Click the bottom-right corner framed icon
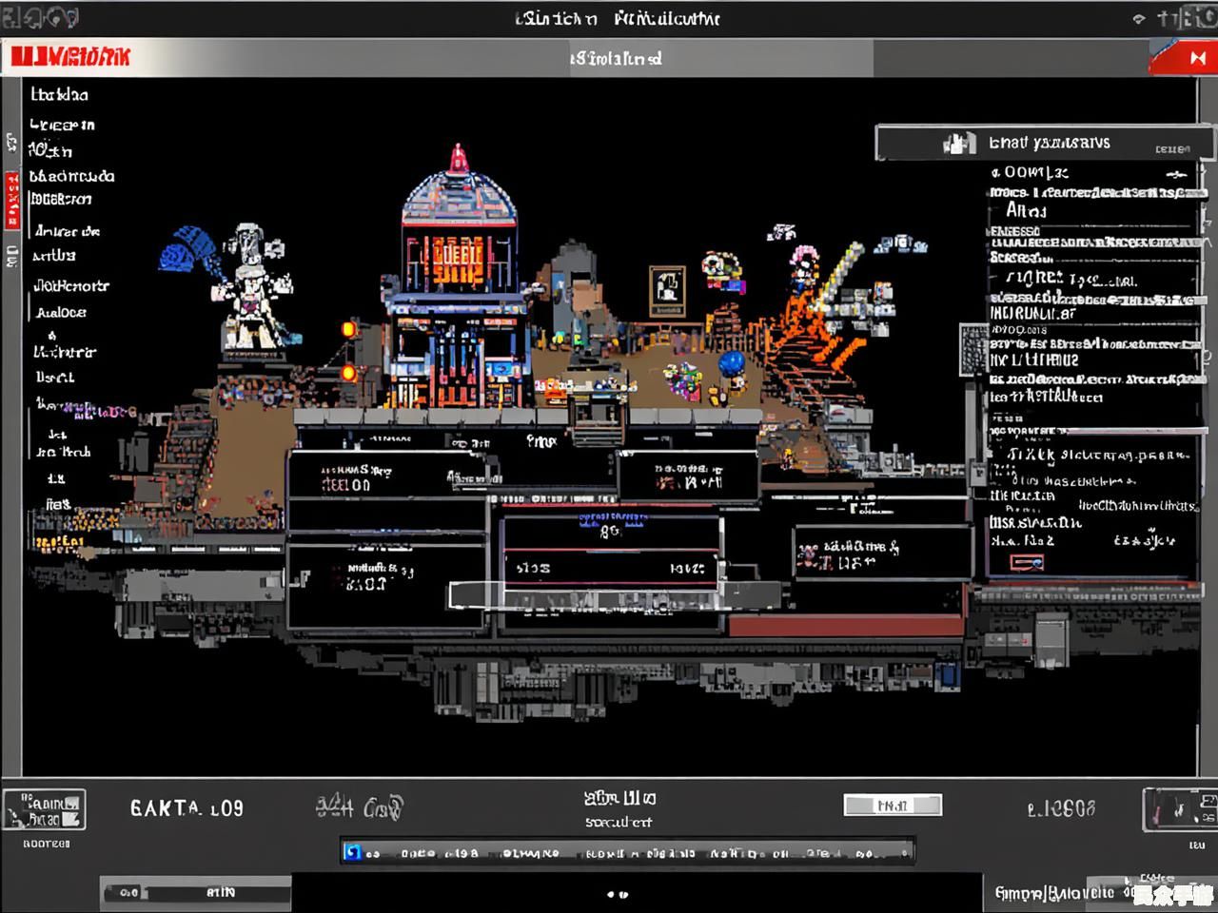Screen dimensions: 1218x913 (1180, 809)
